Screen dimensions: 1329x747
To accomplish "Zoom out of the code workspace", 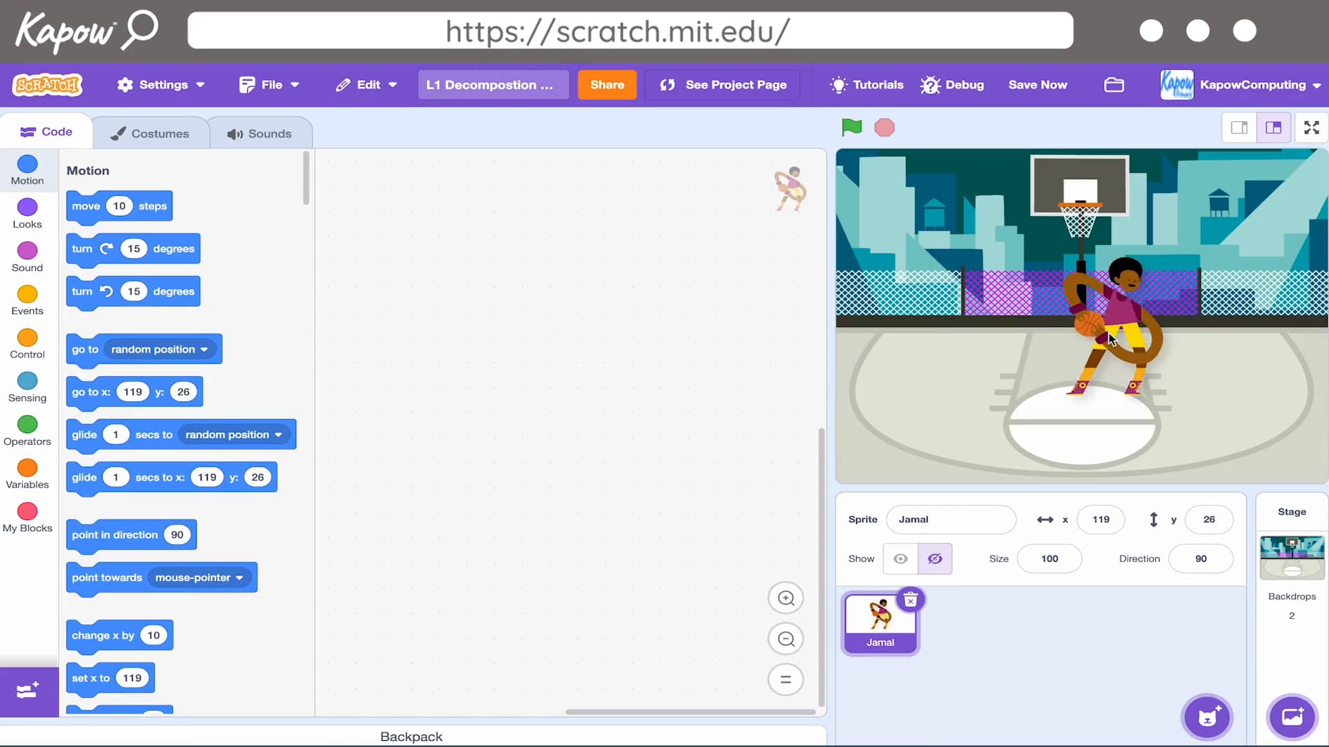I will click(x=786, y=639).
